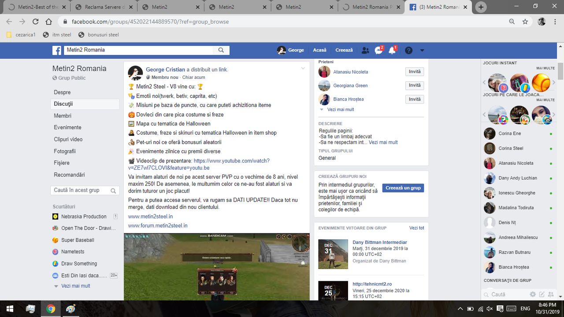The width and height of the screenshot is (564, 317).
Task: Click the volume icon in the system tray
Action: 490,309
